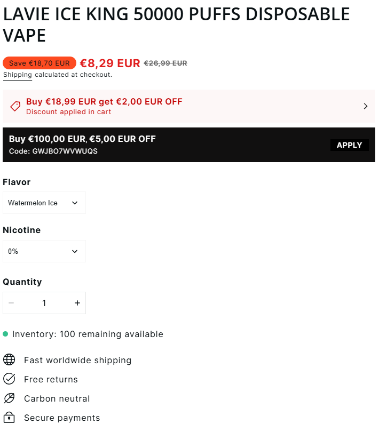Click the checkmark circle Free returns icon
The width and height of the screenshot is (379, 432).
9,379
